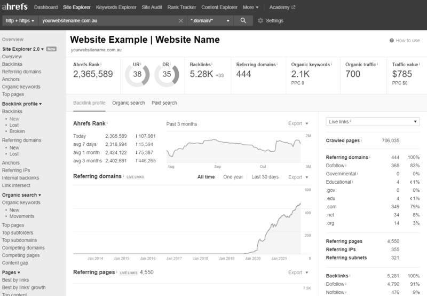Clear the URL field with X

181,21
